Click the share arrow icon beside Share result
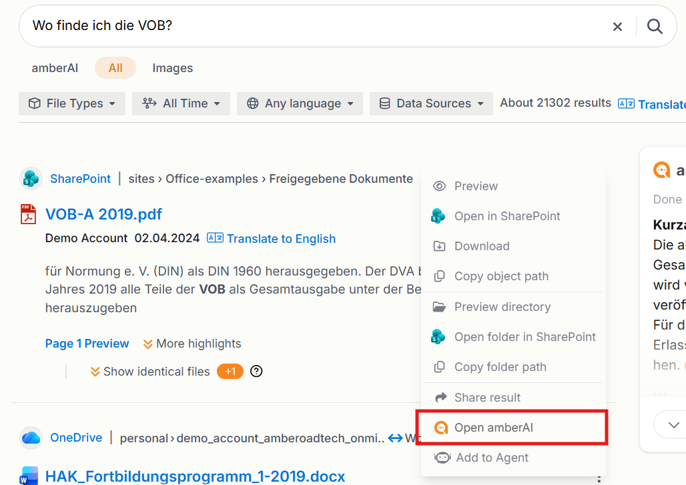 pyautogui.click(x=441, y=397)
